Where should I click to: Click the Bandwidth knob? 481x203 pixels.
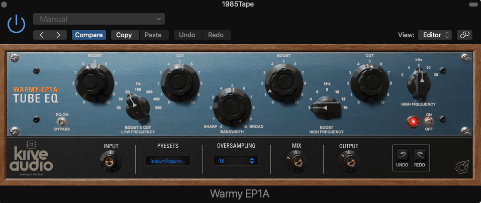point(231,105)
